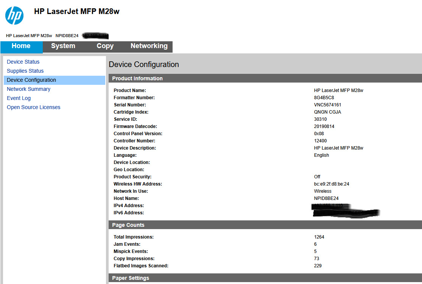Select formatter number value 8G4B5C8
Screen dimensions: 422x284
pos(324,98)
